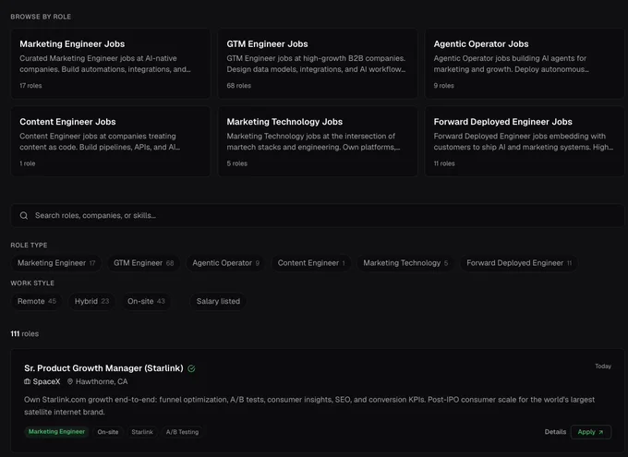Click the '68 roles' count on GTM card
The width and height of the screenshot is (628, 457).
238,86
